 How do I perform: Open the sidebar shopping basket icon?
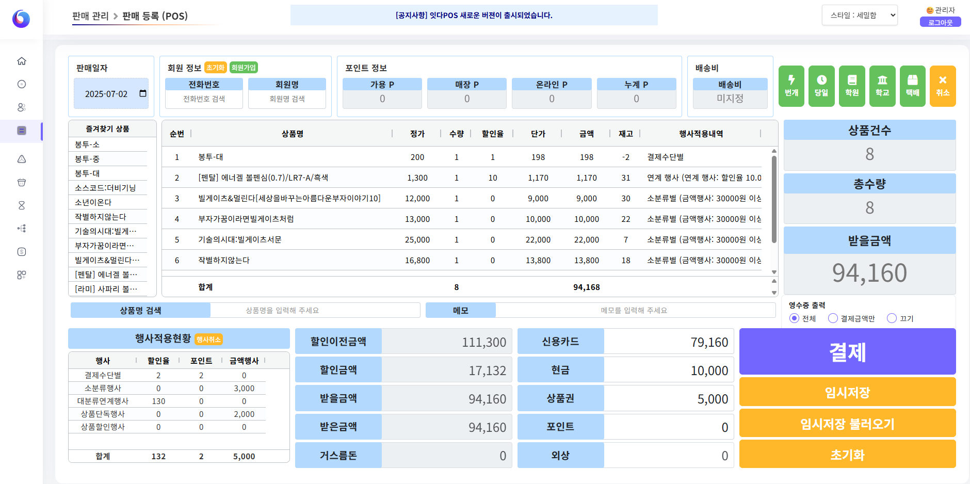tap(22, 182)
